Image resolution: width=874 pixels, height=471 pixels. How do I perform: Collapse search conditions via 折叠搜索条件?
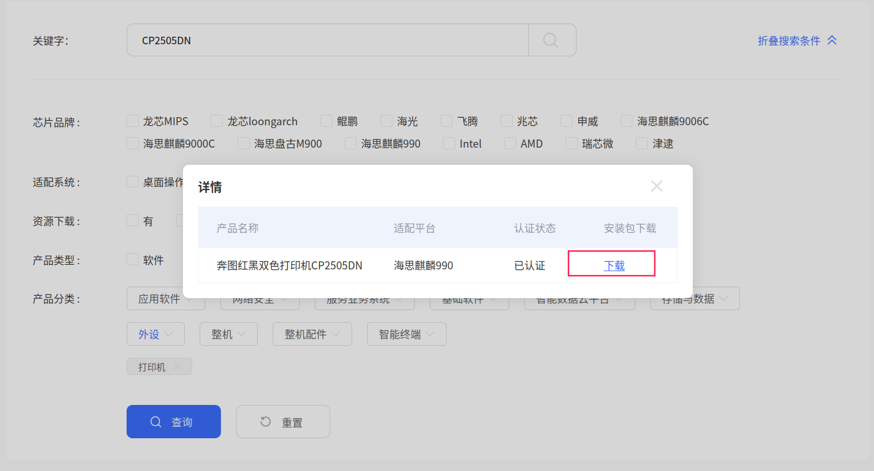pos(797,41)
